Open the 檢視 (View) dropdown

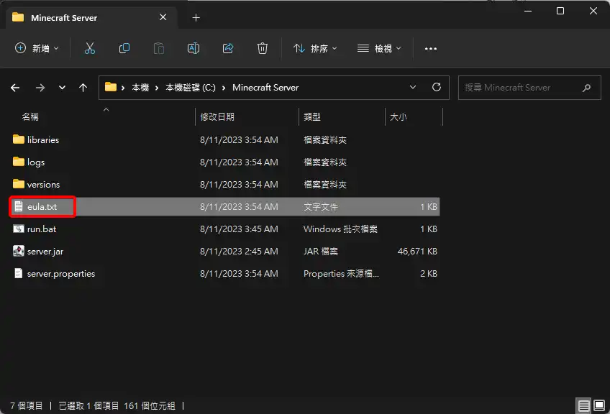(379, 48)
